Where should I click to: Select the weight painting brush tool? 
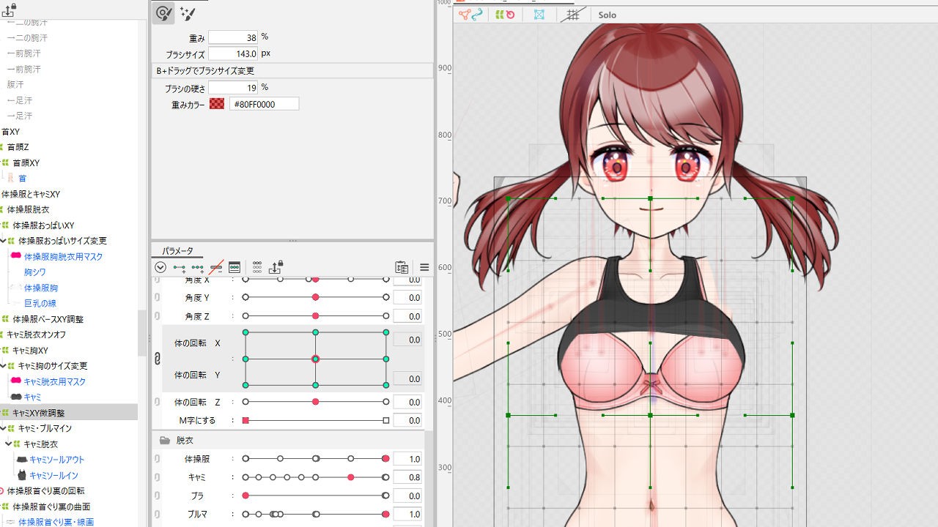pyautogui.click(x=164, y=13)
